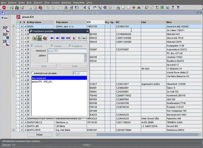
Task: Click the narrow column icon in dialog
Action: [x=68, y=38]
